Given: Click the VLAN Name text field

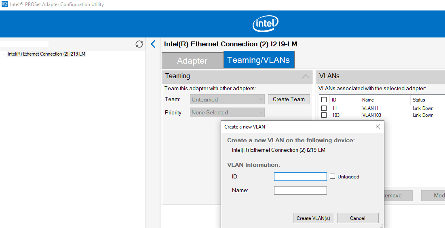Looking at the screenshot, I should 300,190.
